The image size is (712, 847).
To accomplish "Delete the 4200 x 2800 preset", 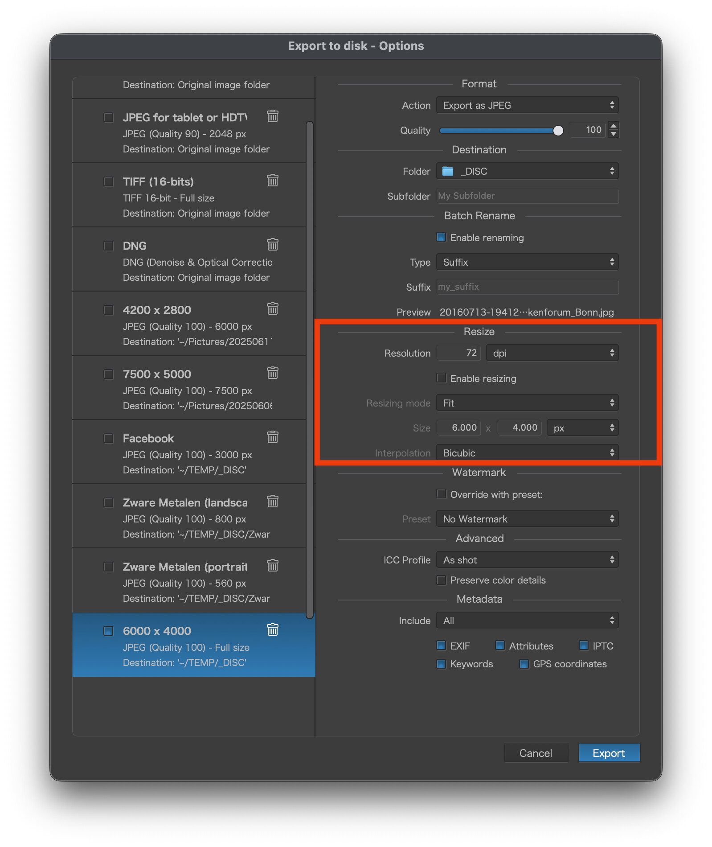I will 272,309.
